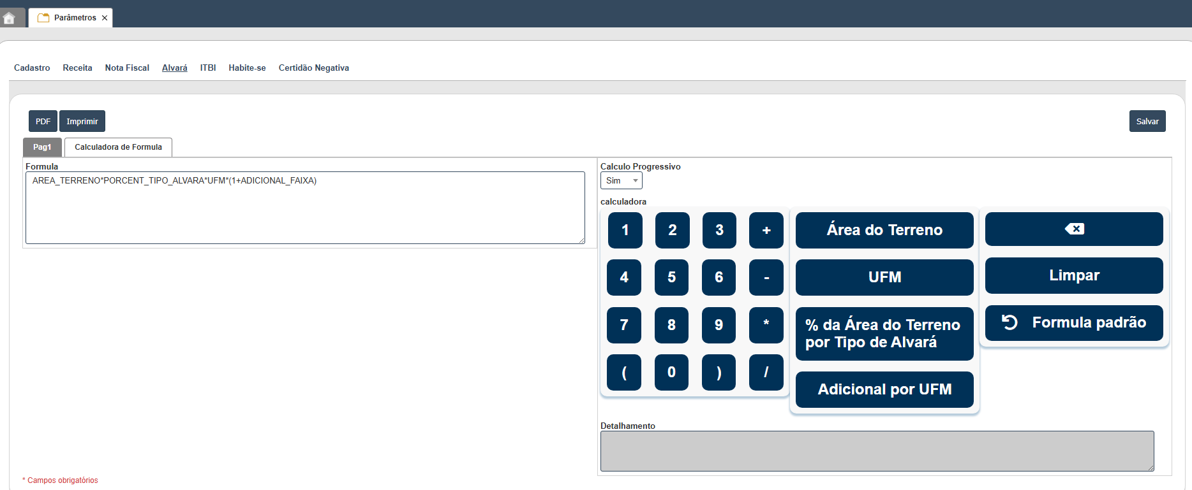Insert the division slash operator
Image resolution: width=1192 pixels, height=490 pixels.
click(766, 372)
